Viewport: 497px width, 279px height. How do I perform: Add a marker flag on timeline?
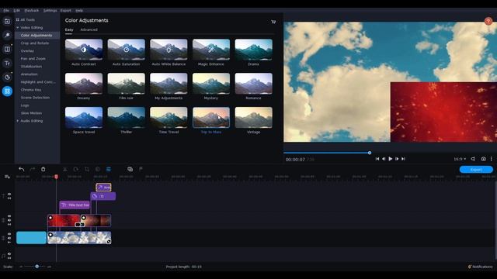(x=141, y=169)
